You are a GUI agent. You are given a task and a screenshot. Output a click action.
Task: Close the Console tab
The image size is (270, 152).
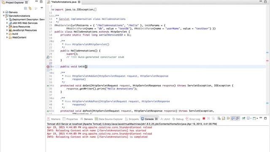coord(157,119)
